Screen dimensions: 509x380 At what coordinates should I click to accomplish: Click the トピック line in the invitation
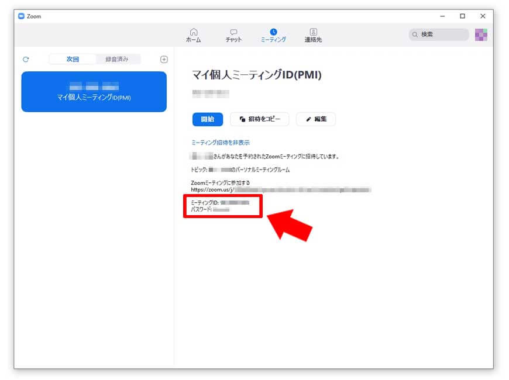pos(240,170)
